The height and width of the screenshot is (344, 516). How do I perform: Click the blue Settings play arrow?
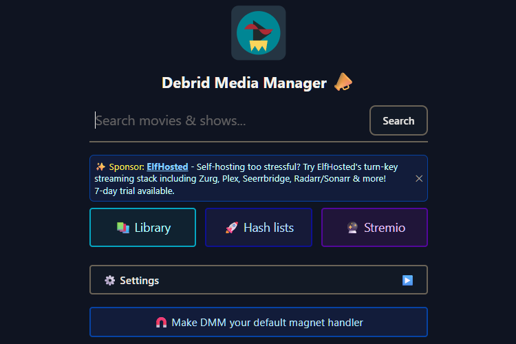tap(407, 281)
